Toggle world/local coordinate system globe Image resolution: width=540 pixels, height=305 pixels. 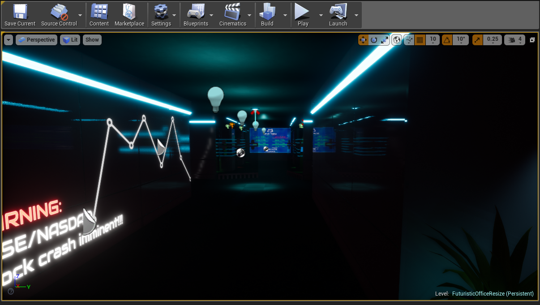[x=397, y=40]
